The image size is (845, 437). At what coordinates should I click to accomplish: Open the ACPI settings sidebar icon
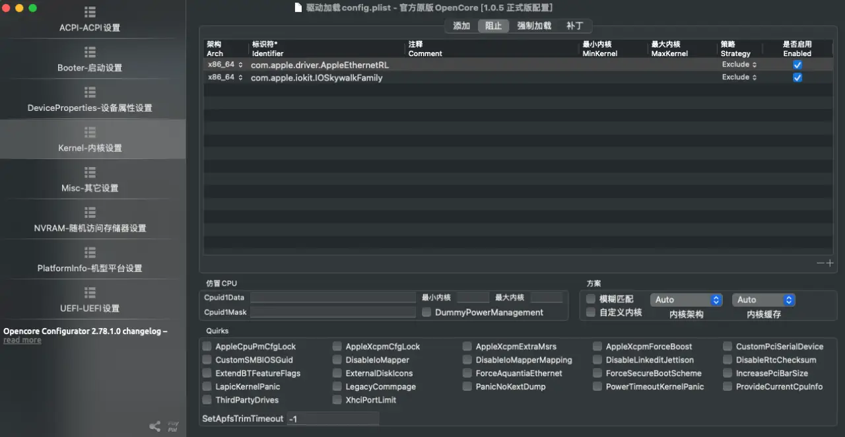click(90, 13)
